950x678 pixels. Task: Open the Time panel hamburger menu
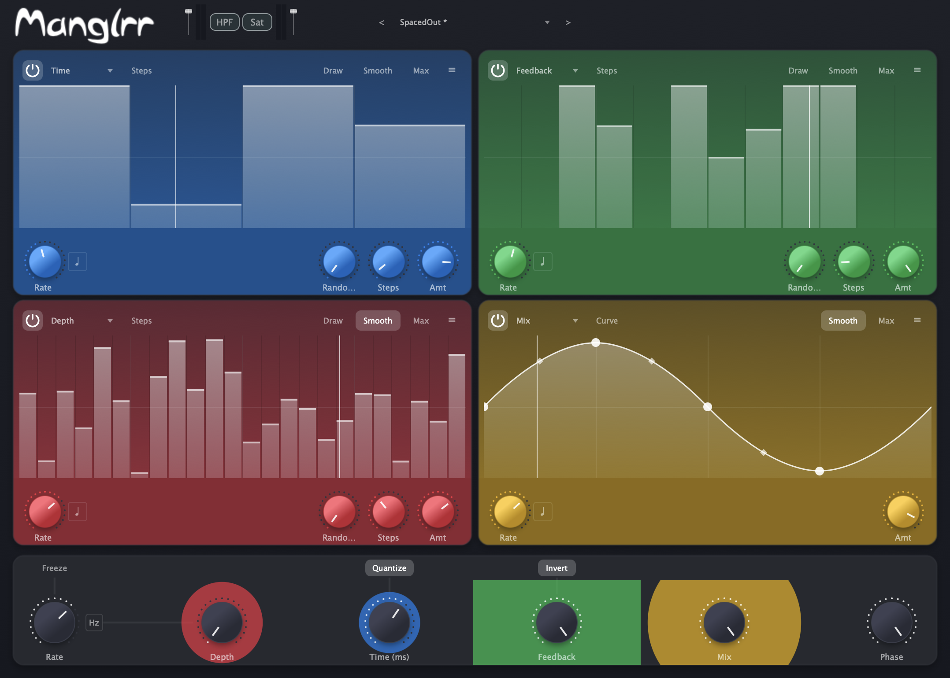[452, 70]
